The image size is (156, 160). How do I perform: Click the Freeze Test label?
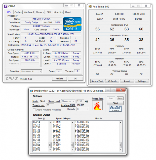point(97,99)
